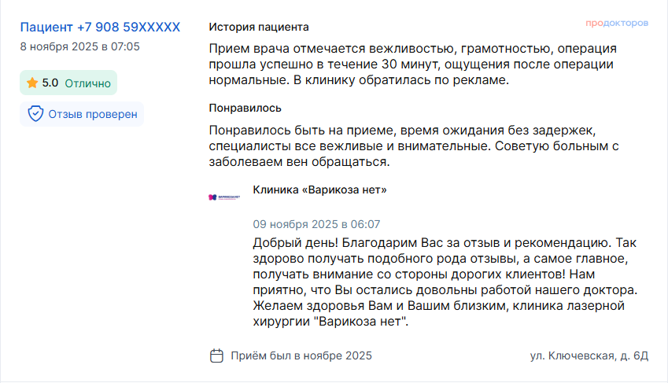Image resolution: width=668 pixels, height=383 pixels.
Task: Select the «История пациента» heading
Action: coord(259,27)
